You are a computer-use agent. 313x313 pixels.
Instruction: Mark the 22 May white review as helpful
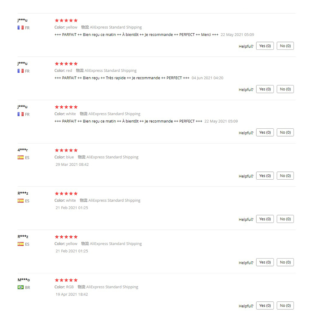click(x=265, y=132)
